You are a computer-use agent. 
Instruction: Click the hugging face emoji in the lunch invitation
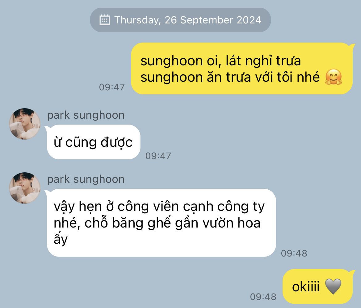(x=333, y=77)
